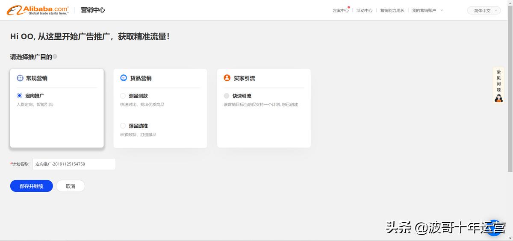Select the 测品测款 radio button
The image size is (513, 241).
tap(123, 96)
